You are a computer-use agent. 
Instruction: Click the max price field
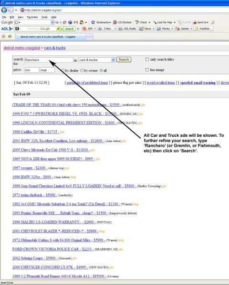47,70
